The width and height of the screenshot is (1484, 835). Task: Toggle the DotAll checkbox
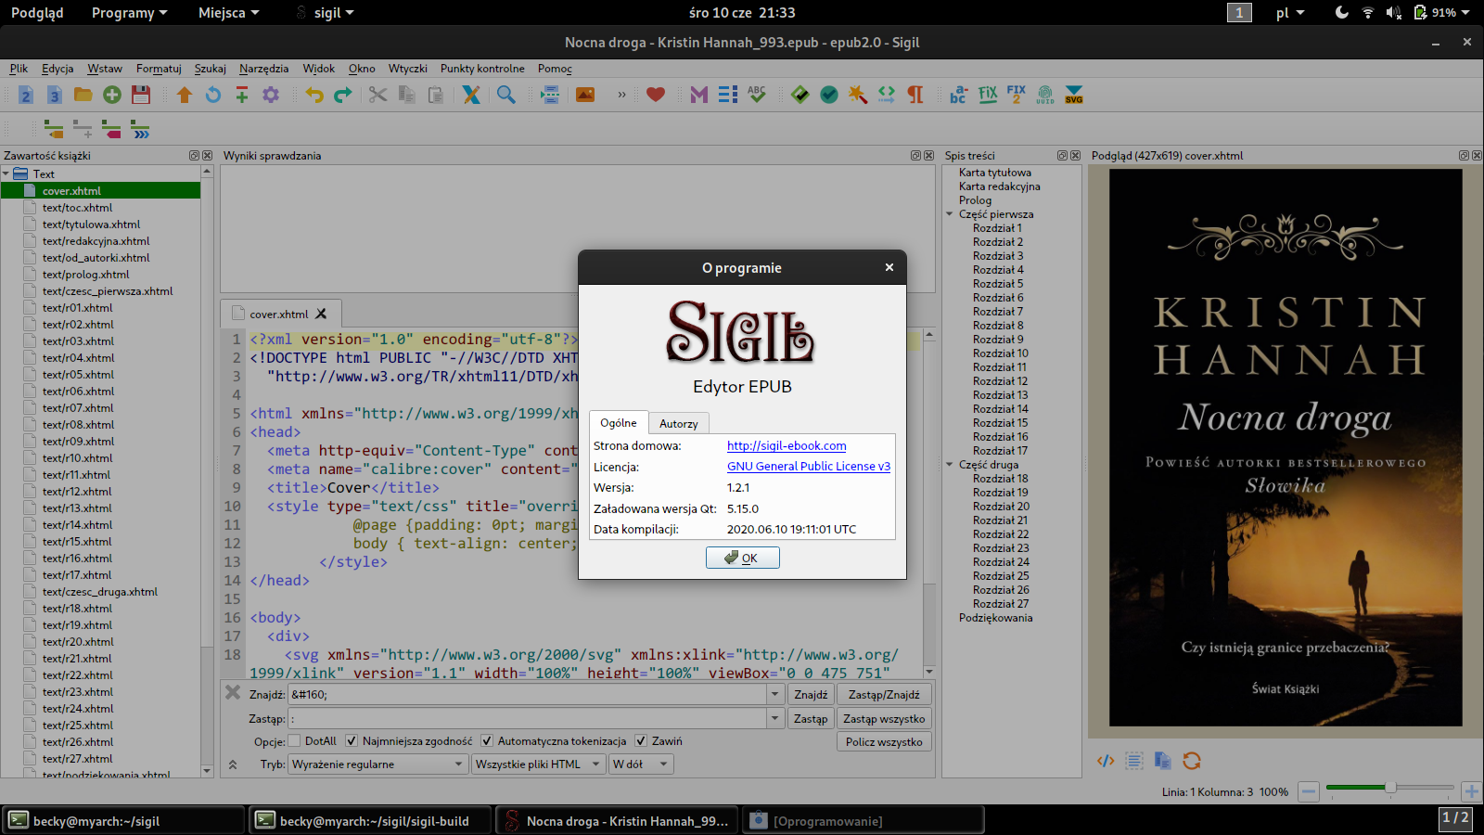294,741
